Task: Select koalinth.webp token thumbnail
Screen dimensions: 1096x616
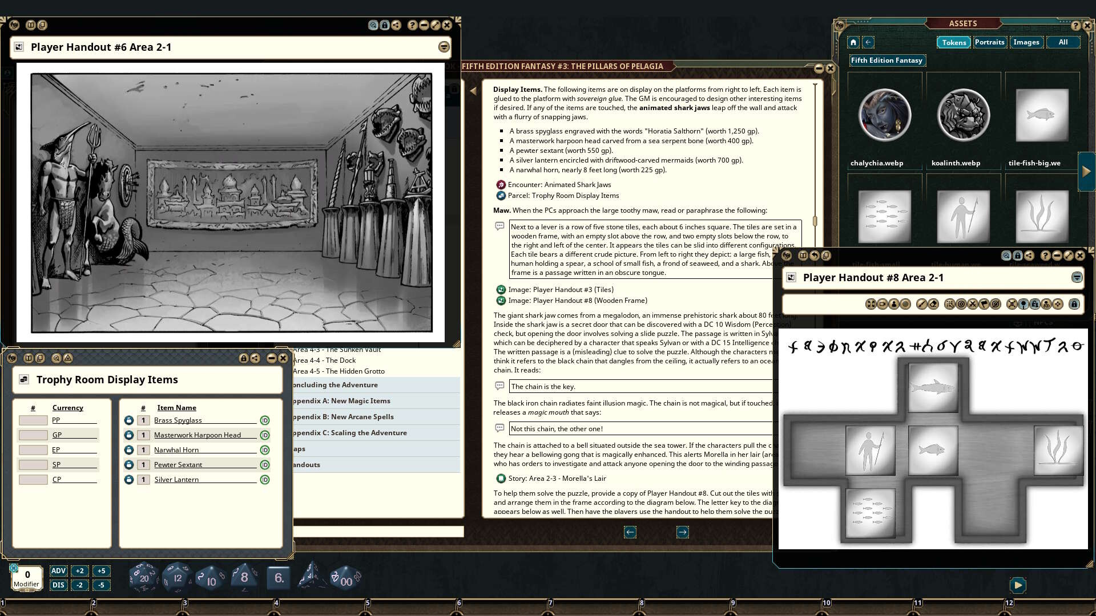Action: pos(963,115)
